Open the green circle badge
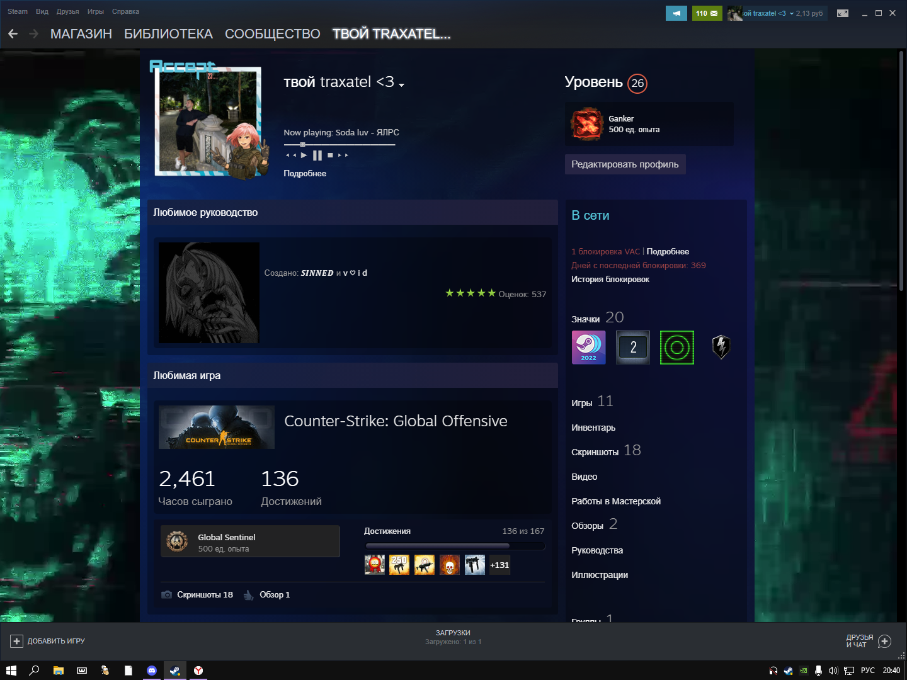 pyautogui.click(x=677, y=348)
